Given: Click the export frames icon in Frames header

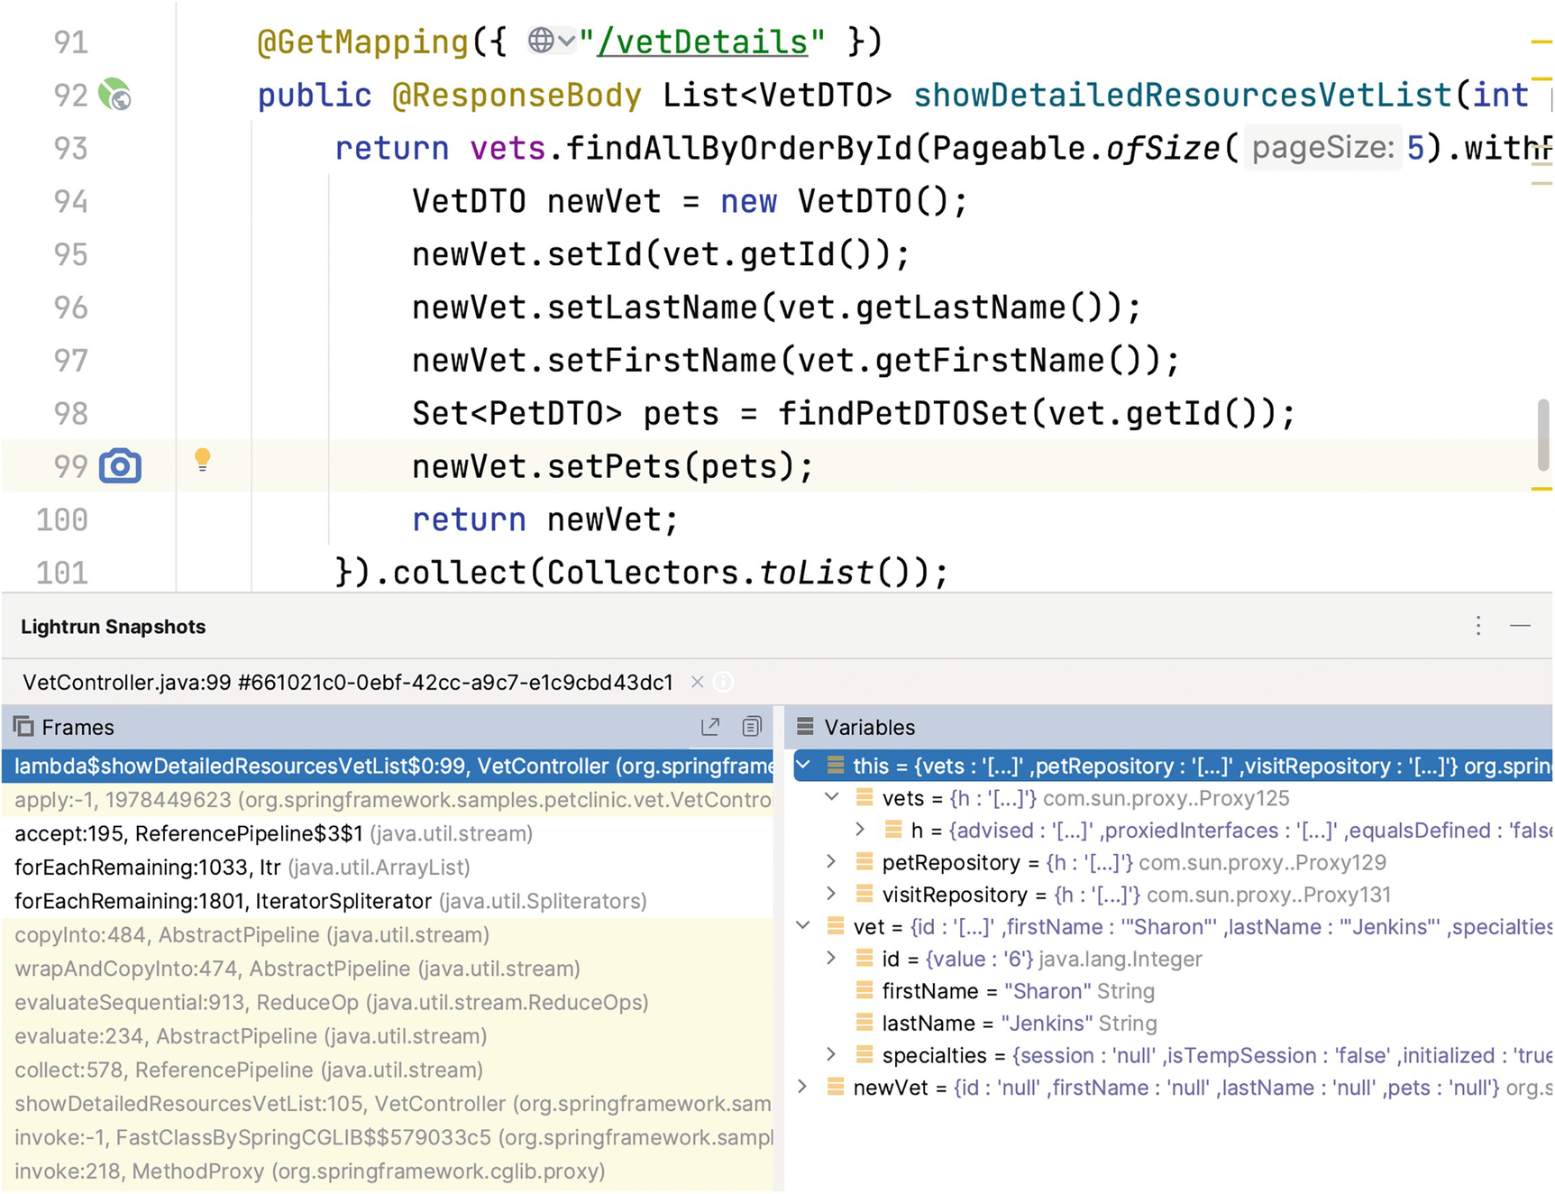Looking at the screenshot, I should [710, 727].
